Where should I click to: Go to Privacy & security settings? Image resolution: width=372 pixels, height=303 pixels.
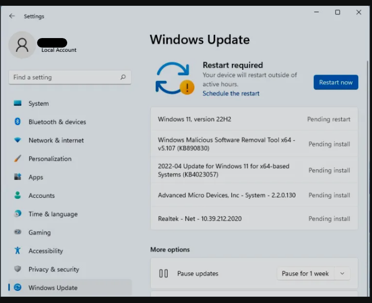70,269
